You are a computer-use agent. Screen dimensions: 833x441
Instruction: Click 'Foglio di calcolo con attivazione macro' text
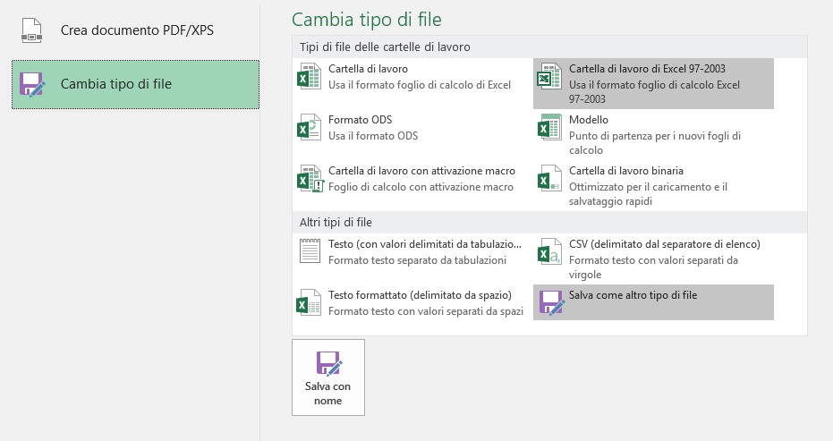(x=421, y=187)
